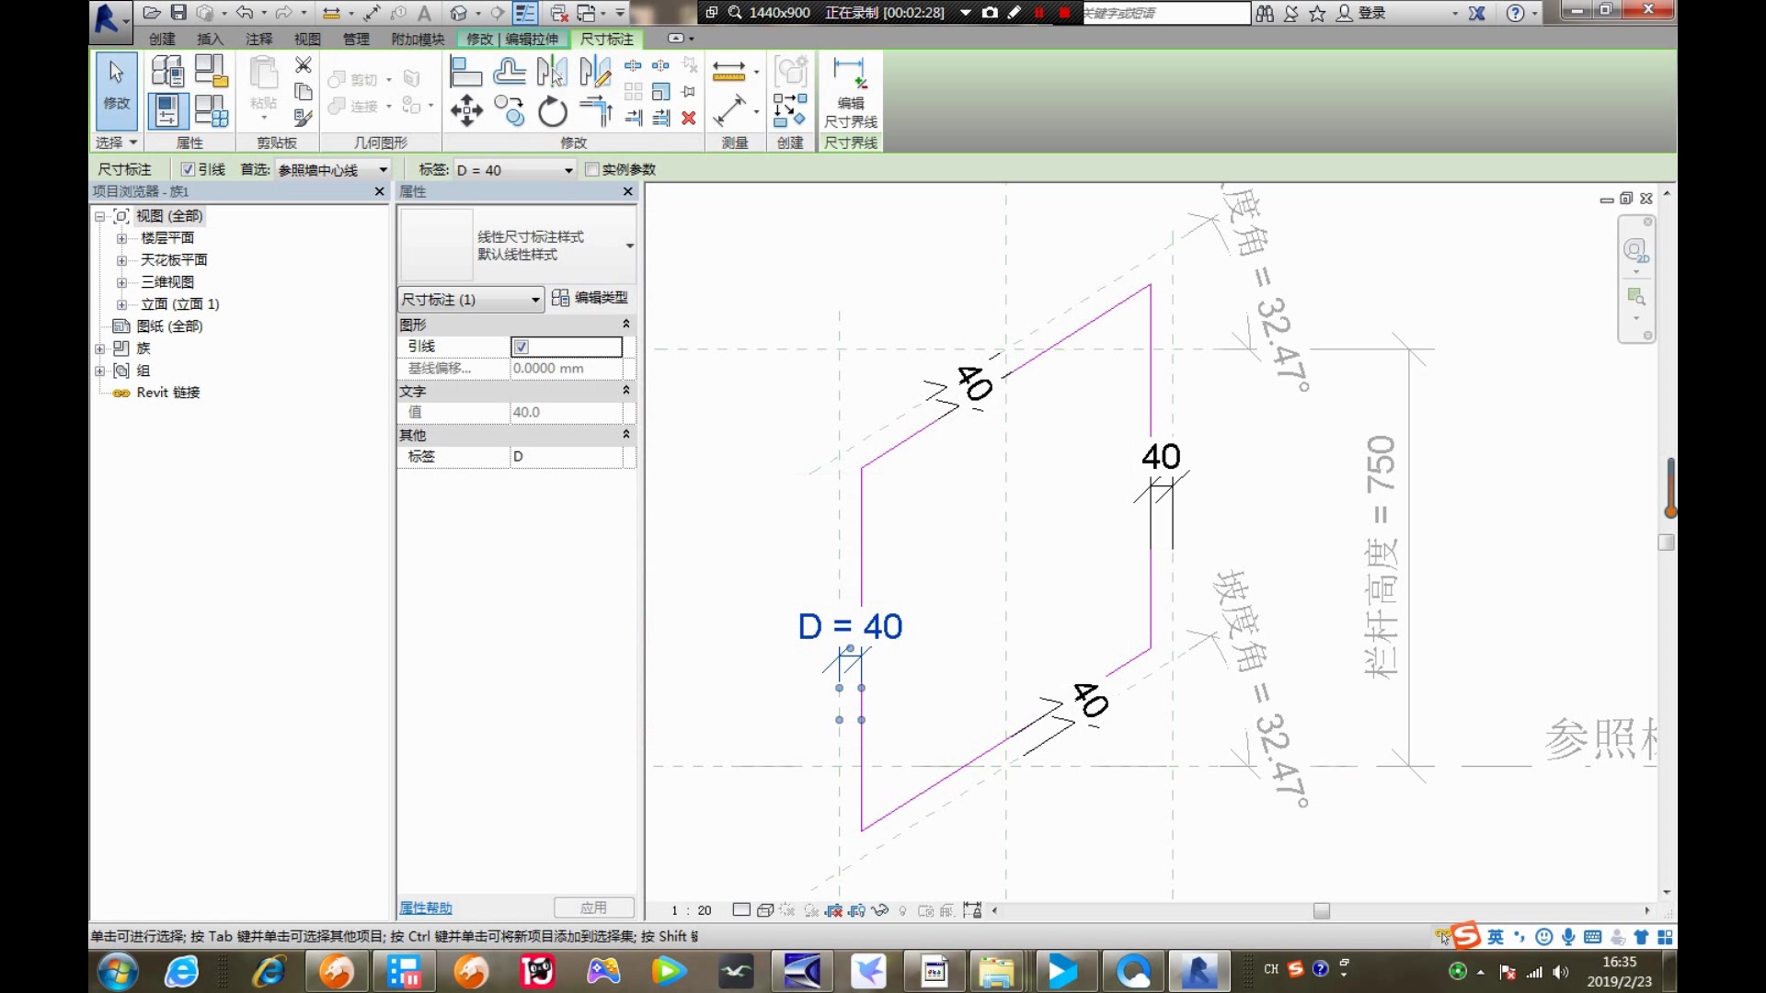Image resolution: width=1766 pixels, height=993 pixels.
Task: Open the 属性帮助 link
Action: 425,908
